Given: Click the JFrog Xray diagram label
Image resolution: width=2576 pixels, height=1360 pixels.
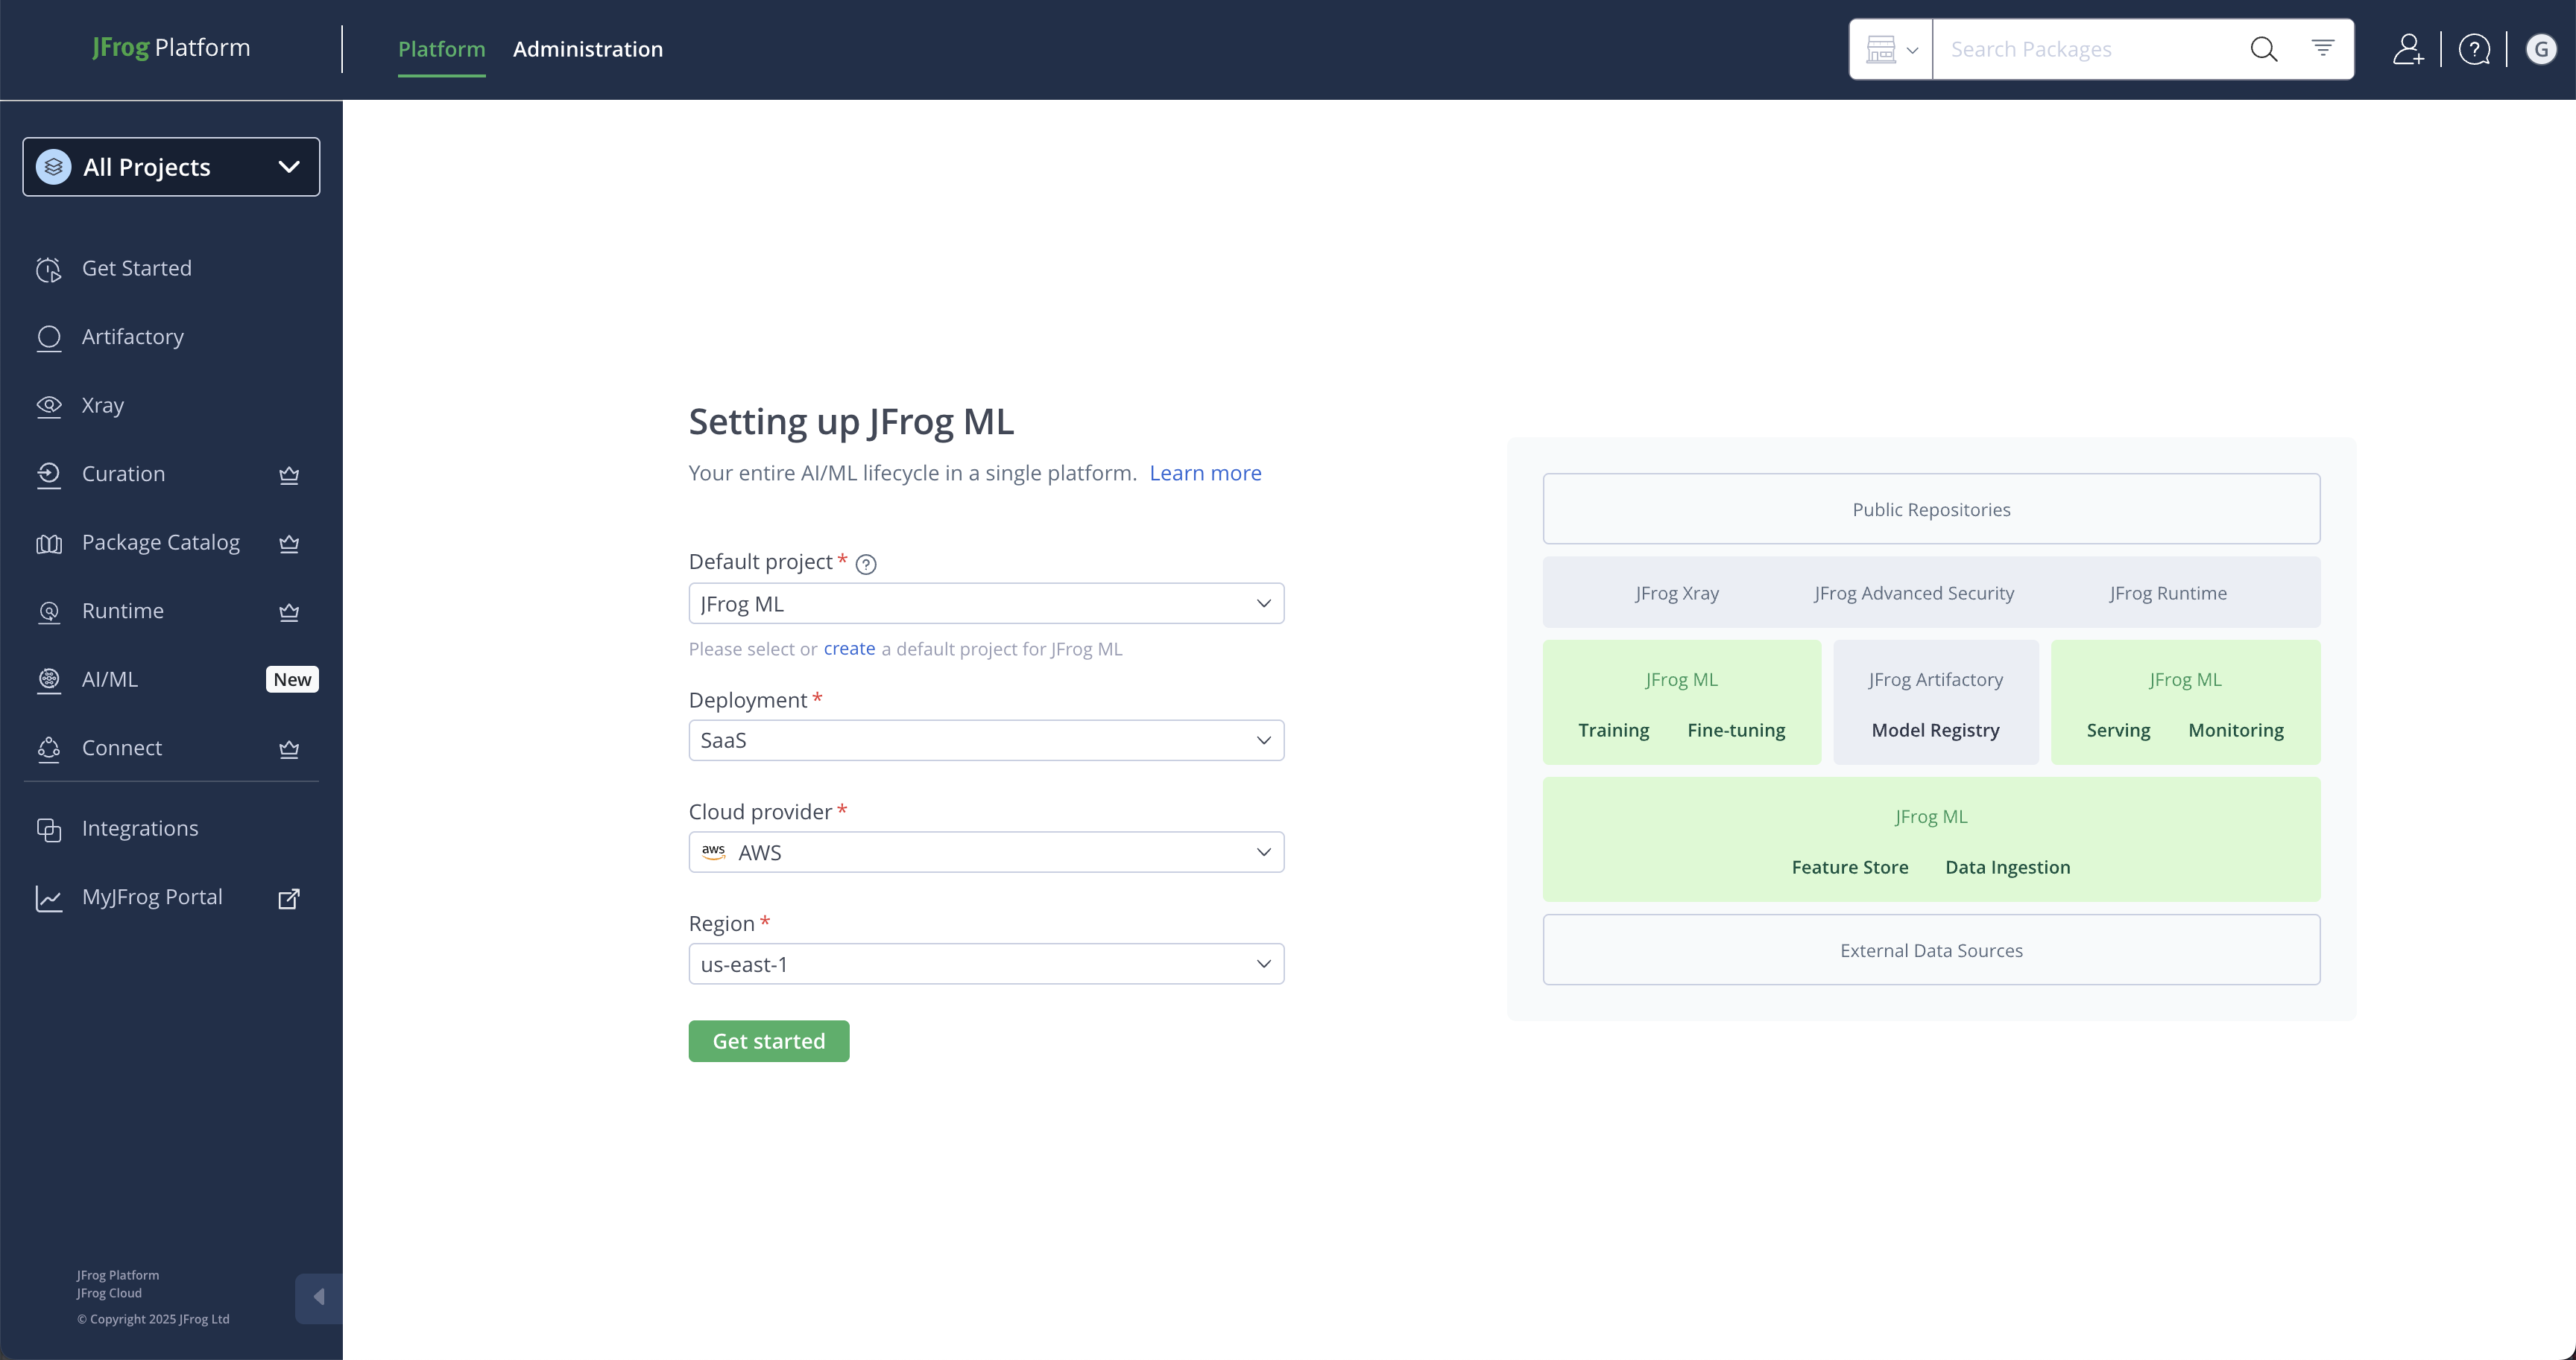Looking at the screenshot, I should coord(1677,594).
